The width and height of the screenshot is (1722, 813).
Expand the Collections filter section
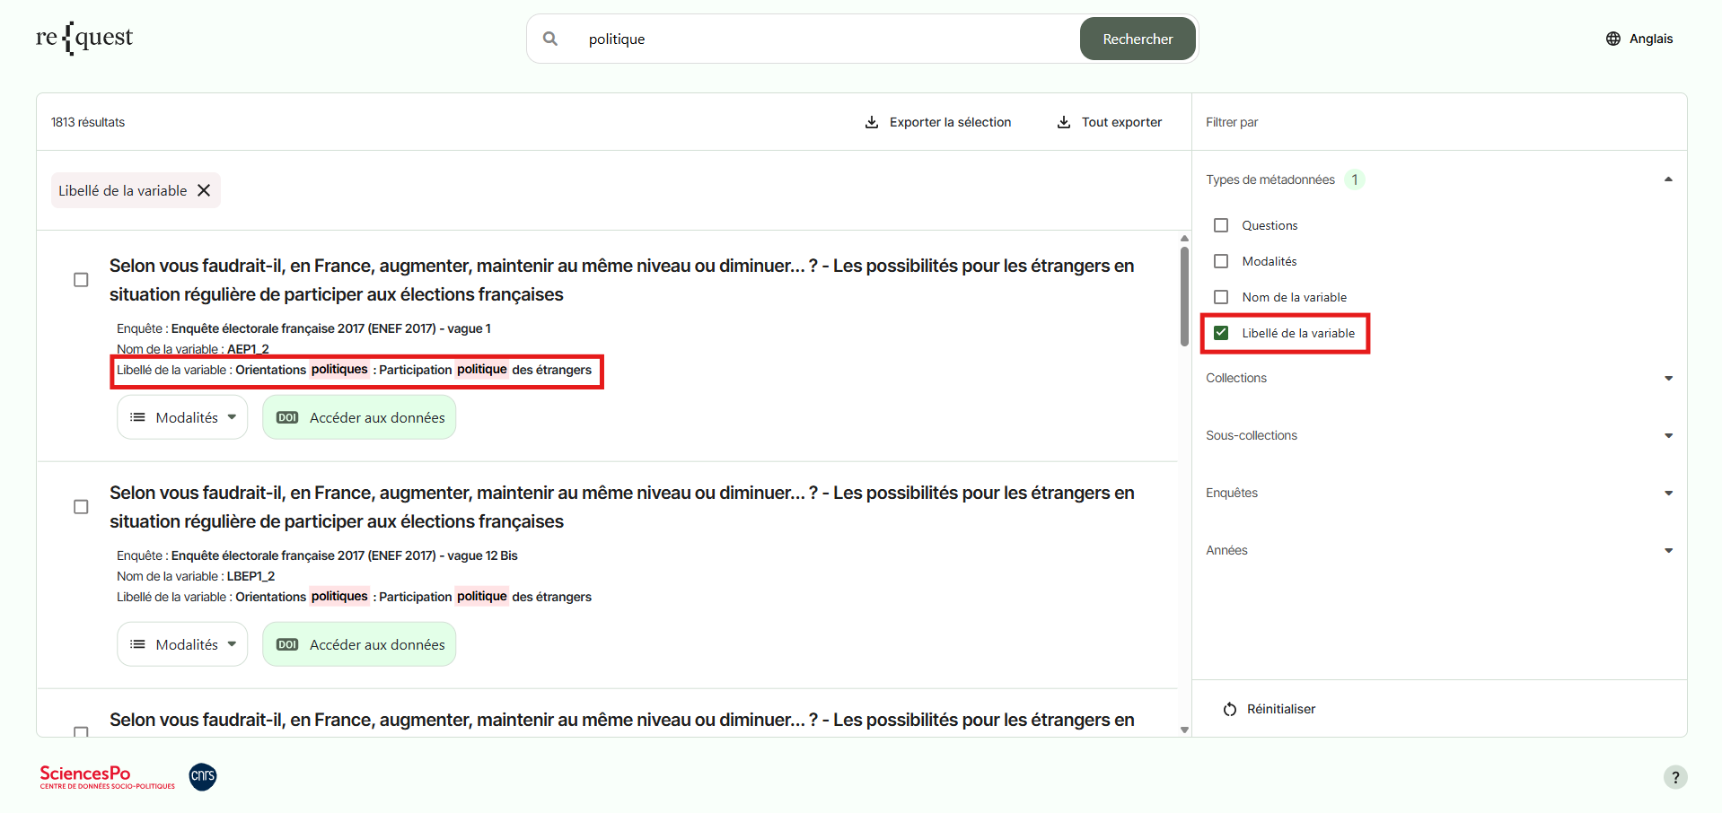tap(1668, 378)
